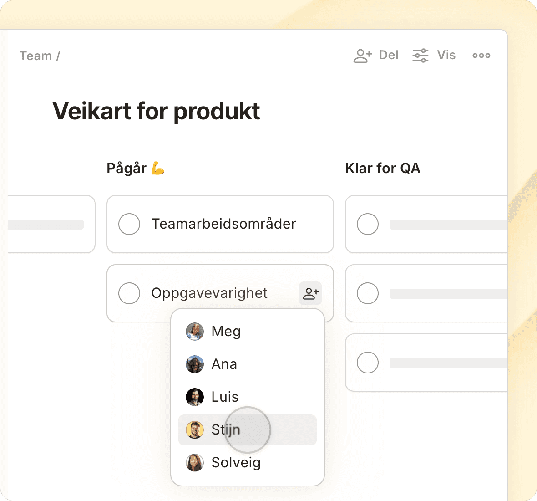Open the Teamarbeidsområder task card

pyautogui.click(x=223, y=224)
